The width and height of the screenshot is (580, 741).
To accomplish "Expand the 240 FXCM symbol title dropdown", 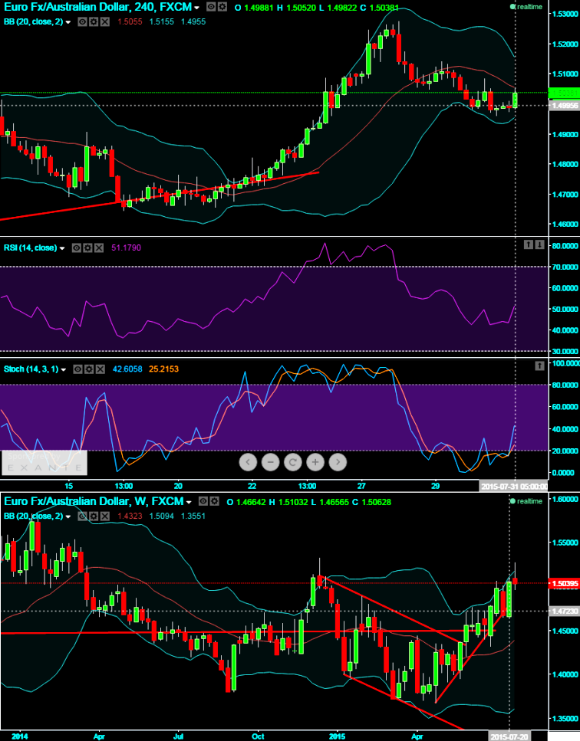I will coord(197,8).
